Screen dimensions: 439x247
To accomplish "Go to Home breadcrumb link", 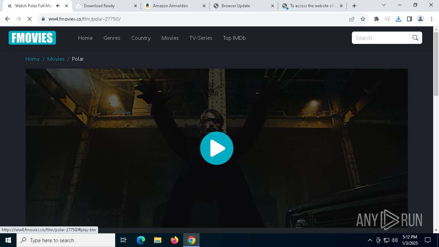I will [33, 59].
